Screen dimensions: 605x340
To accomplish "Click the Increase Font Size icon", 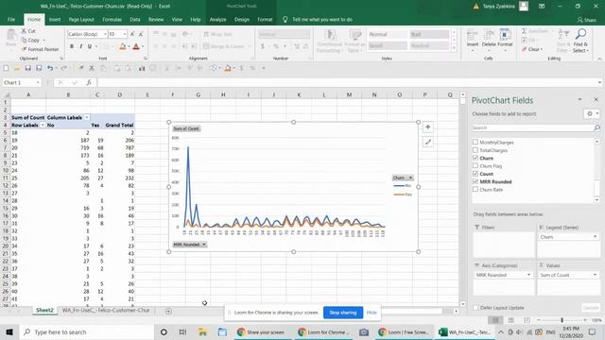I will tap(132, 34).
